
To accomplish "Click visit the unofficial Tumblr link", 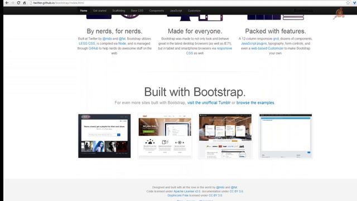I will pyautogui.click(x=209, y=103).
